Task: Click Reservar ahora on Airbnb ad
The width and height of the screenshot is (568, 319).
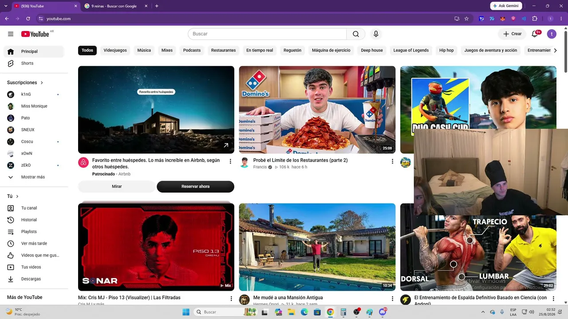Action: coord(195,187)
